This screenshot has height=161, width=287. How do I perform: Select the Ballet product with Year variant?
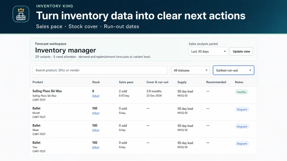pos(37,143)
